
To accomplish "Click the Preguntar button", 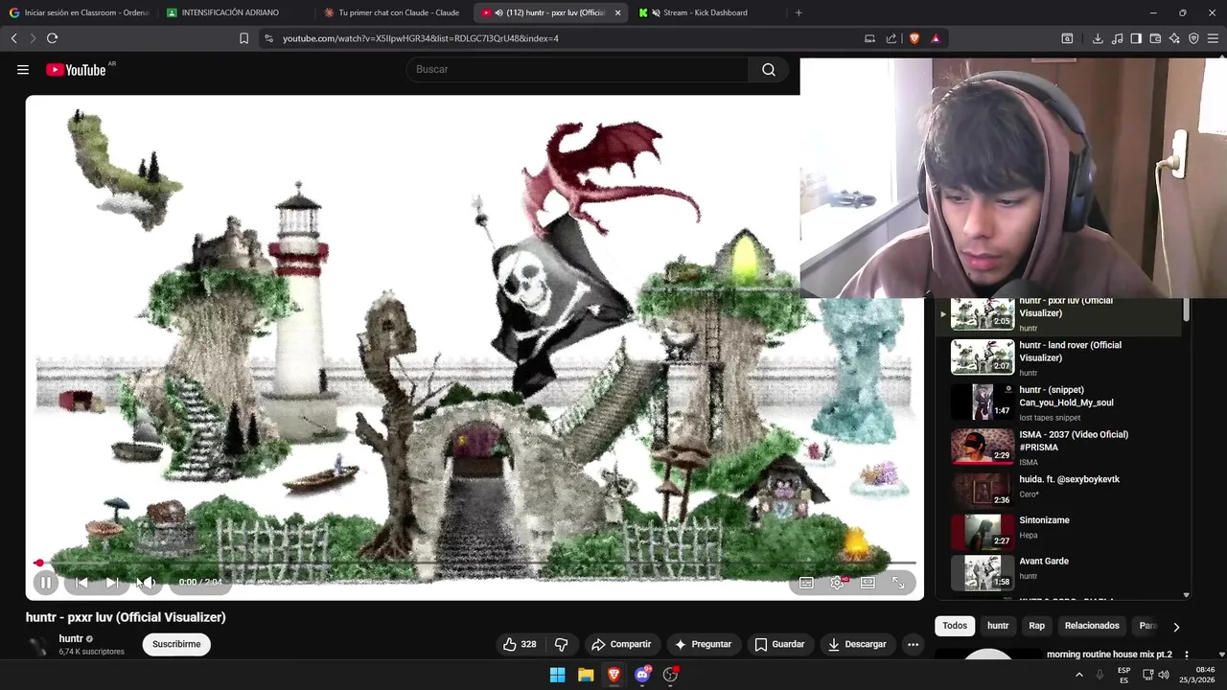I will 703,644.
